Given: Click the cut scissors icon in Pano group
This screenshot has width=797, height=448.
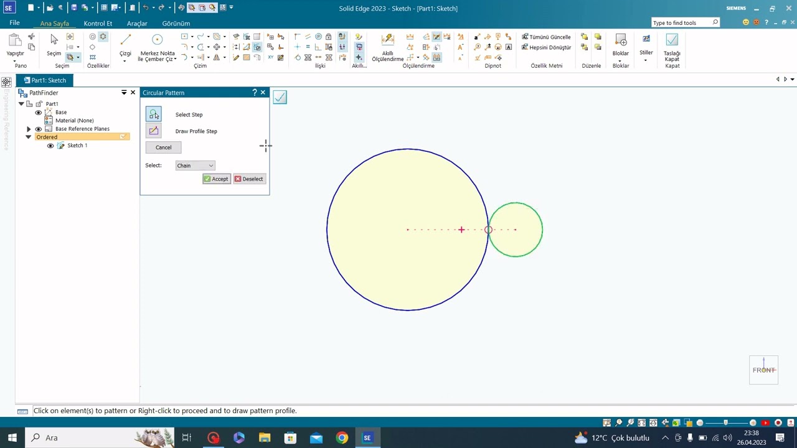Looking at the screenshot, I should pos(31,37).
